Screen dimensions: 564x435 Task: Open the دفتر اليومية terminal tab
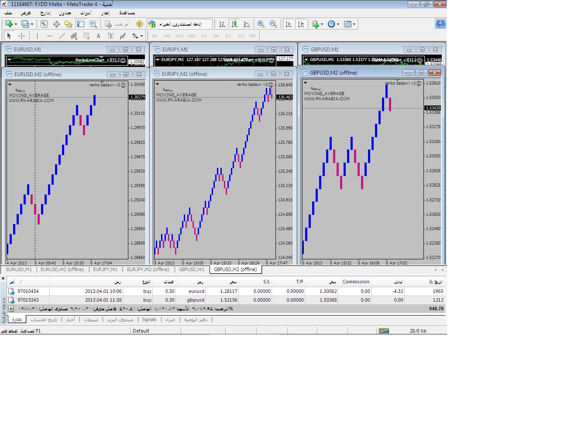point(196,319)
